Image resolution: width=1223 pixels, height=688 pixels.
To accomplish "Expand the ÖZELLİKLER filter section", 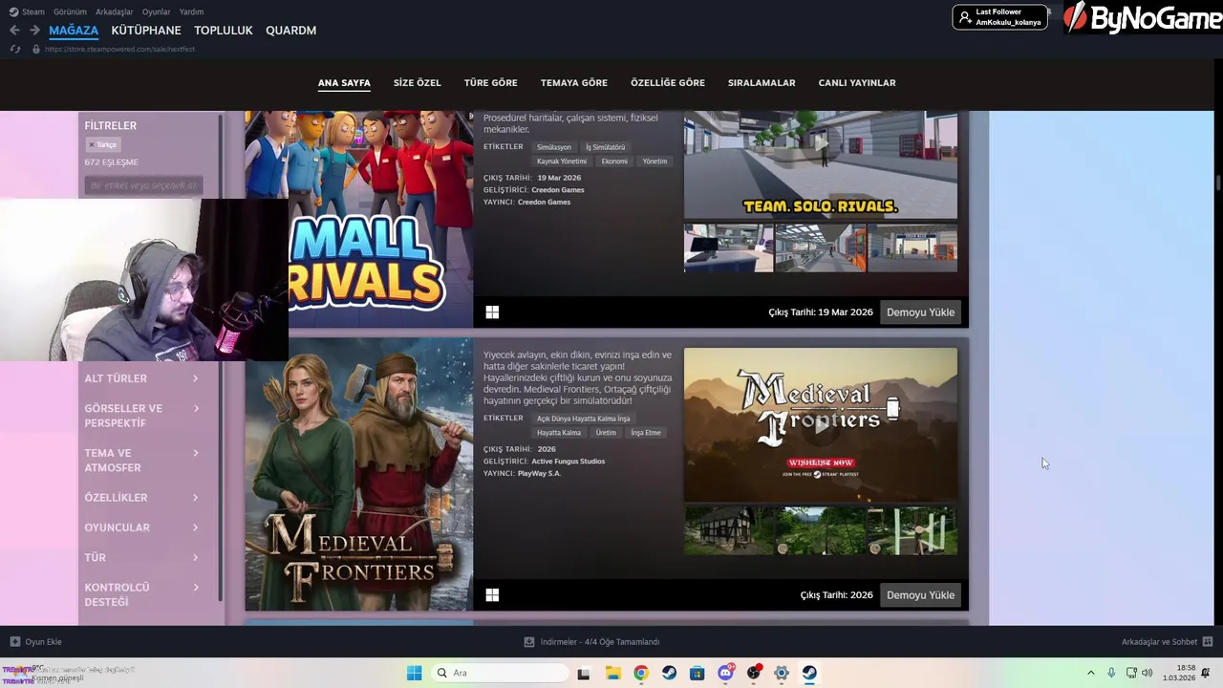I will [x=141, y=498].
